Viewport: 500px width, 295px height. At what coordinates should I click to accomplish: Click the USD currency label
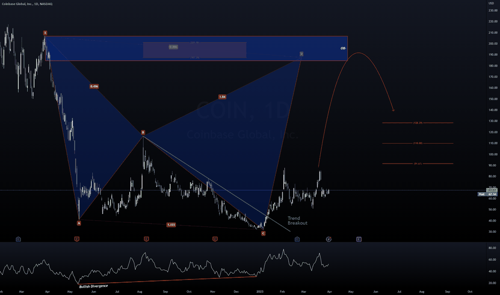[491, 3]
